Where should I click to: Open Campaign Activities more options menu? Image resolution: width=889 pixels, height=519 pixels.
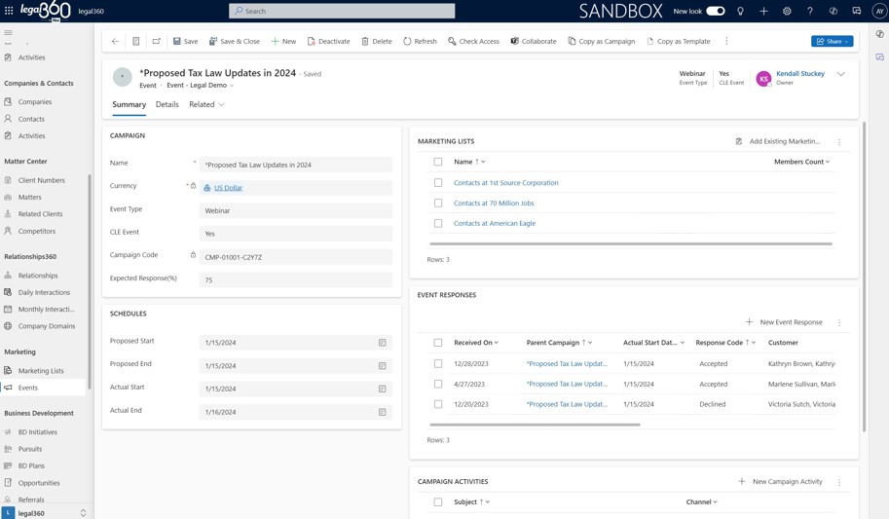[x=839, y=482]
